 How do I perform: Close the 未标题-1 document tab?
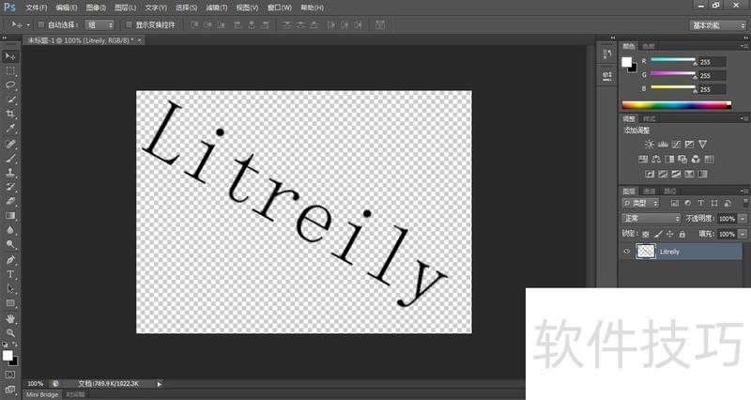(x=139, y=40)
